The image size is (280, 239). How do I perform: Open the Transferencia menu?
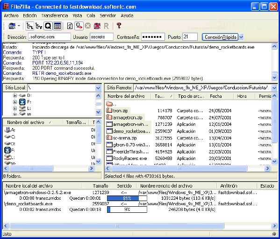coord(55,15)
